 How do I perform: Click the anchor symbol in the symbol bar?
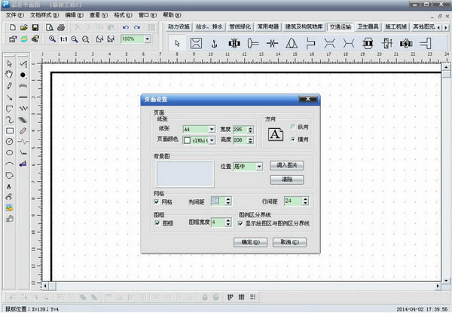tap(213, 44)
